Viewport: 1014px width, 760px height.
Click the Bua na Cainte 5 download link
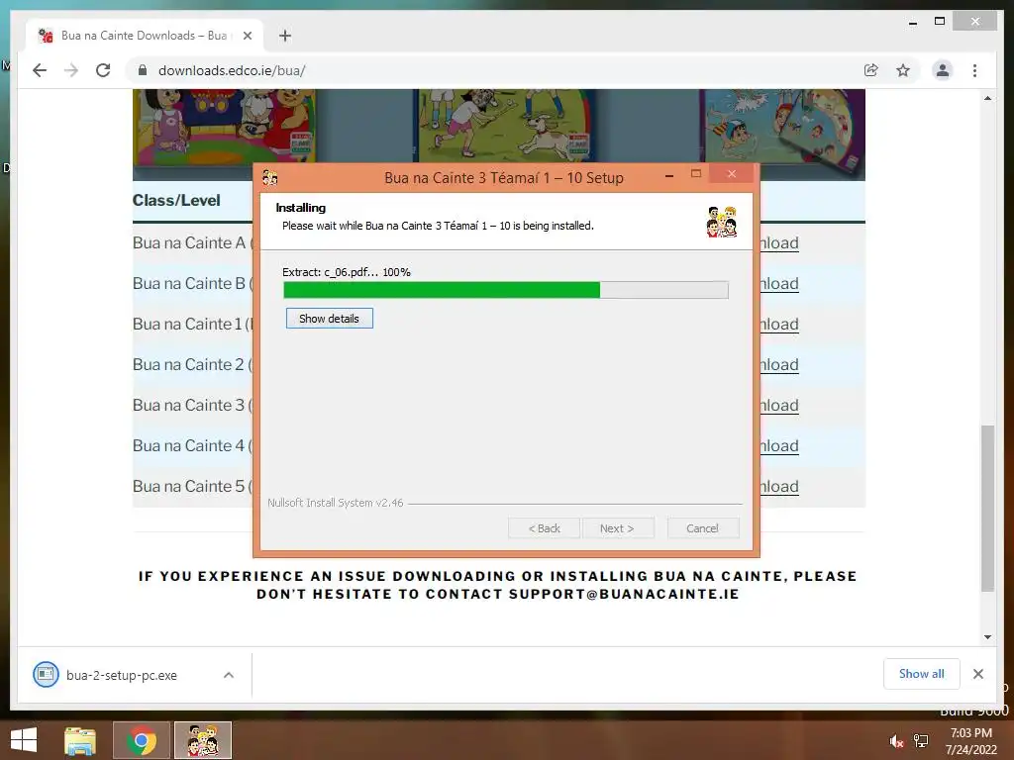click(779, 486)
